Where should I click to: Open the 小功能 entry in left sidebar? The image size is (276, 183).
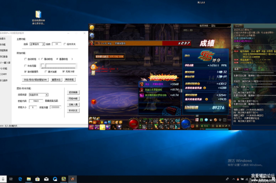(x=4, y=68)
